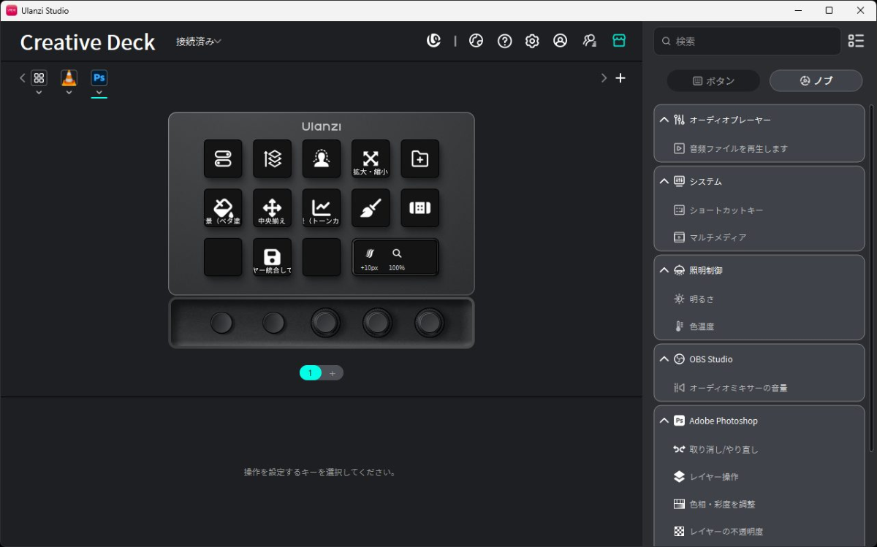Select the bandage healing deck key
The image size is (877, 547).
420,208
